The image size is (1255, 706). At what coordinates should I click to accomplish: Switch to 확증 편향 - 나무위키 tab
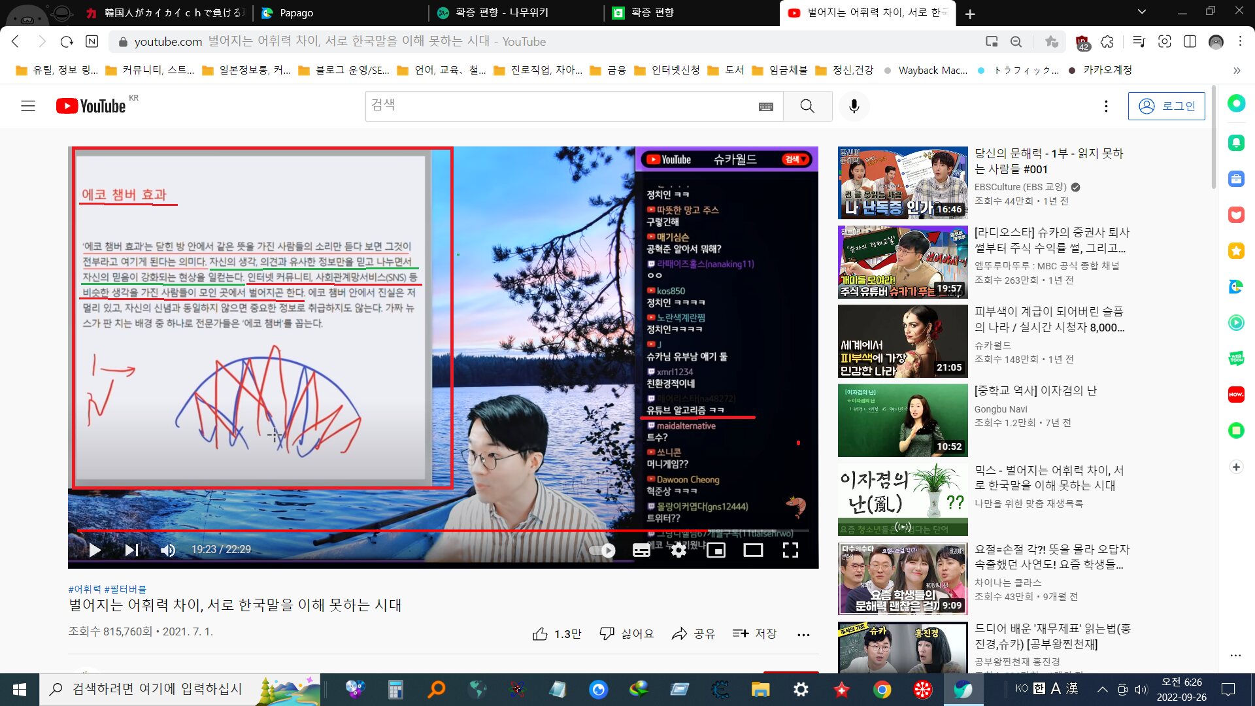(501, 12)
